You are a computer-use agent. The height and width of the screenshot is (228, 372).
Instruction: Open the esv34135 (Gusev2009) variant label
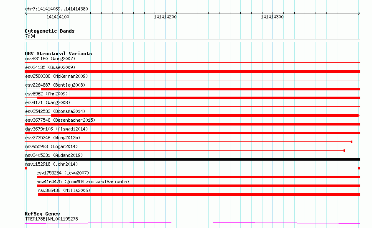click(50, 67)
